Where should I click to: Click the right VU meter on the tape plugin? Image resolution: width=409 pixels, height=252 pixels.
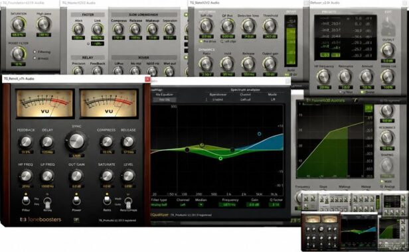[x=108, y=103]
